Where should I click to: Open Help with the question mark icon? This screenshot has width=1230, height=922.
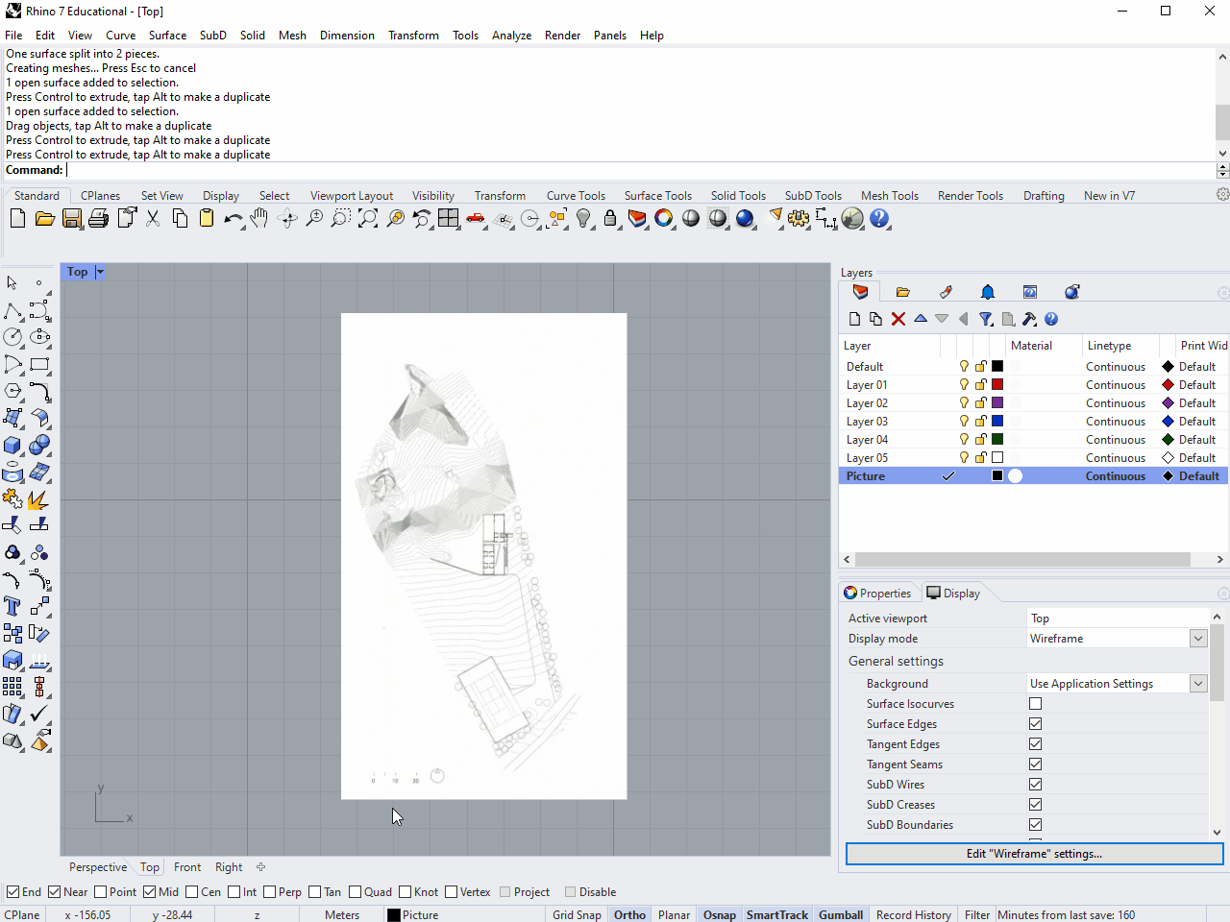tap(879, 219)
